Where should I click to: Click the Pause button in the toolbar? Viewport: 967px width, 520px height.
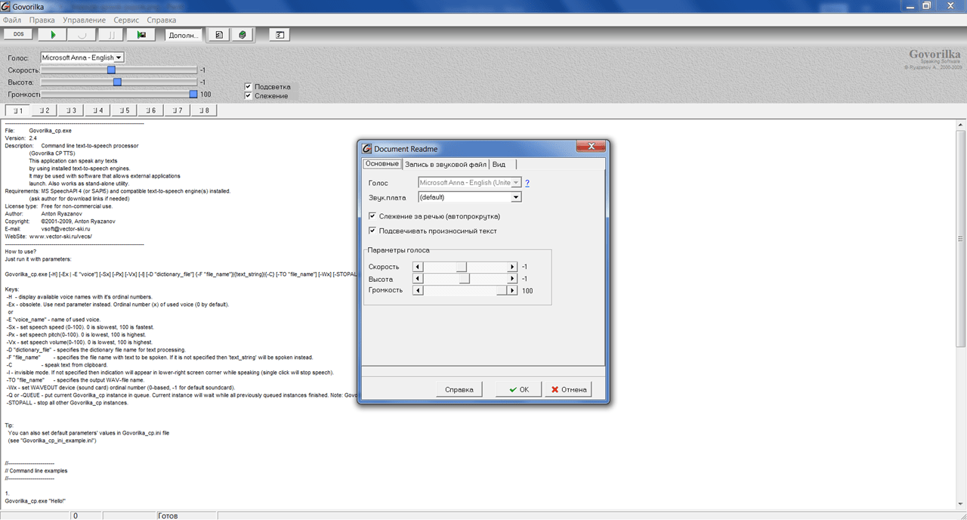pyautogui.click(x=112, y=35)
